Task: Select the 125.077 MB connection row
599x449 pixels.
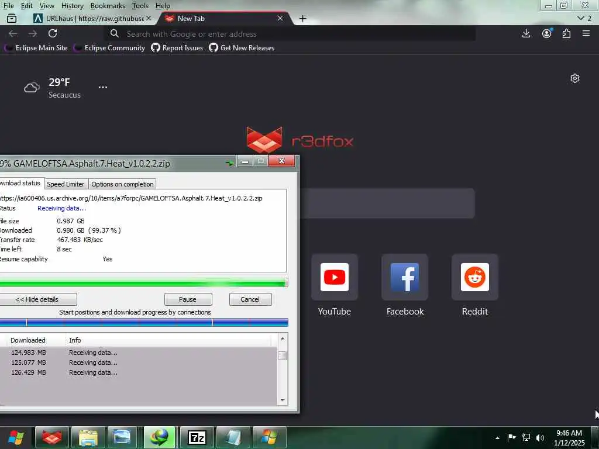Action: pos(139,362)
